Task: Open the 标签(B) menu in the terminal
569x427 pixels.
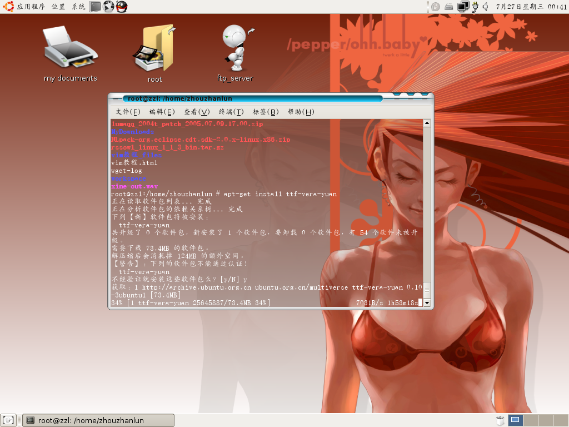Action: tap(266, 112)
